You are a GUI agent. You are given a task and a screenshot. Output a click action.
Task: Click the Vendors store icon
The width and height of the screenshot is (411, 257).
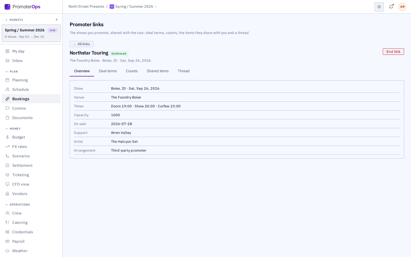point(7,194)
